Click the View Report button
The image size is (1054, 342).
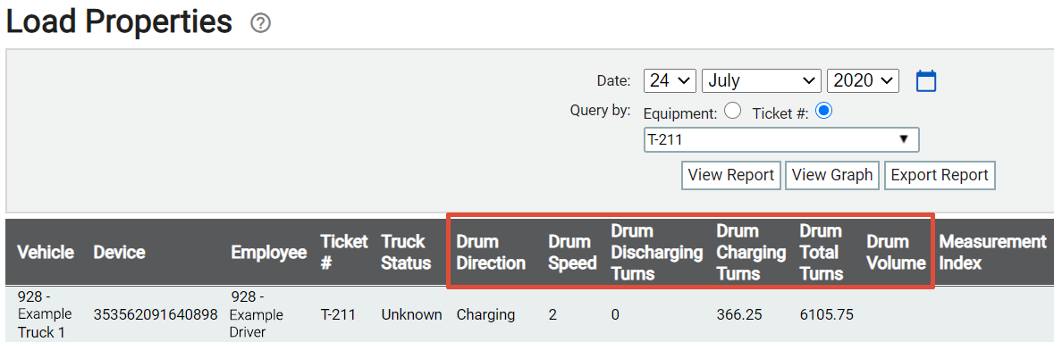click(731, 175)
